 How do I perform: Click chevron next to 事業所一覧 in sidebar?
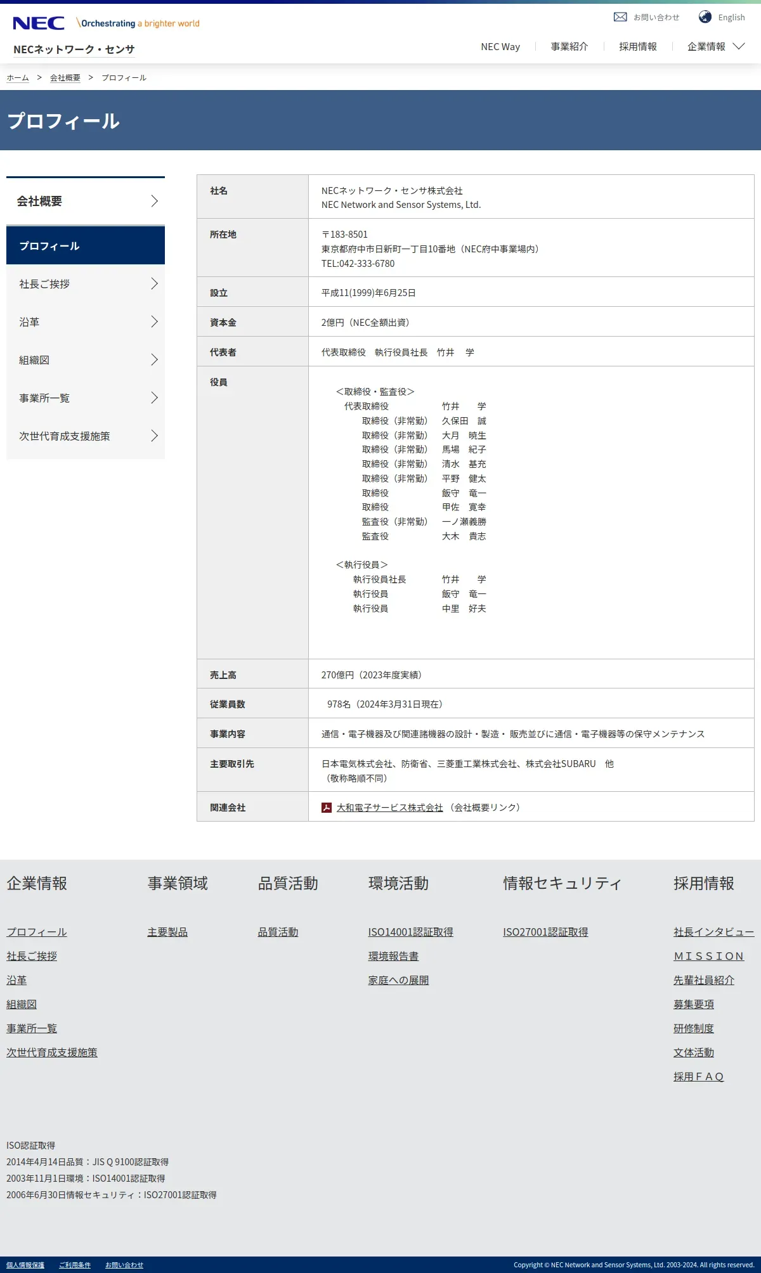click(x=154, y=397)
